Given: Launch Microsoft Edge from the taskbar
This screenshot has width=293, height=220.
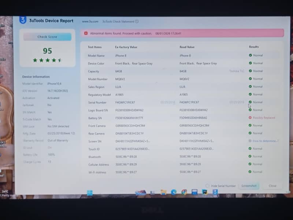Looking at the screenshot, I should (174, 192).
